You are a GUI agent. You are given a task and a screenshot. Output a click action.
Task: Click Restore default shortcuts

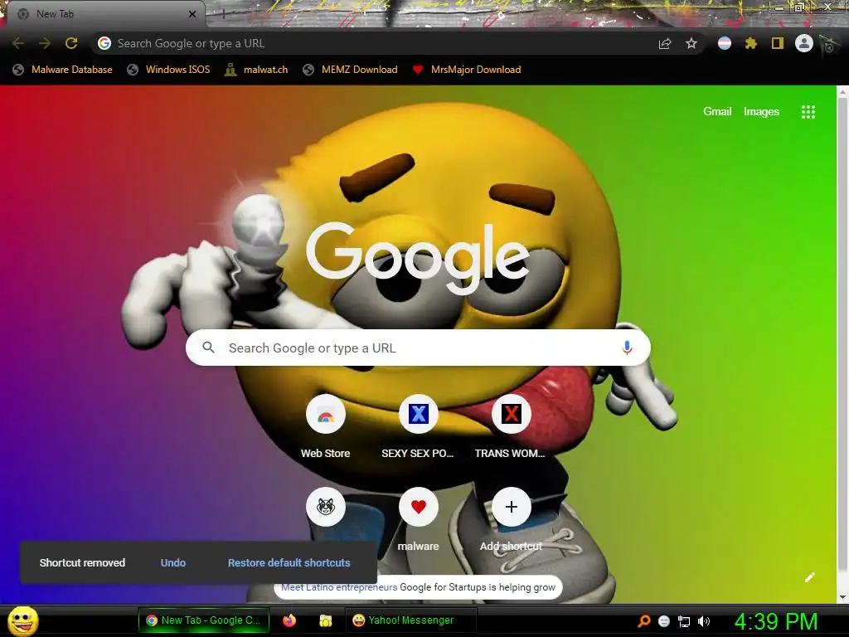(289, 563)
